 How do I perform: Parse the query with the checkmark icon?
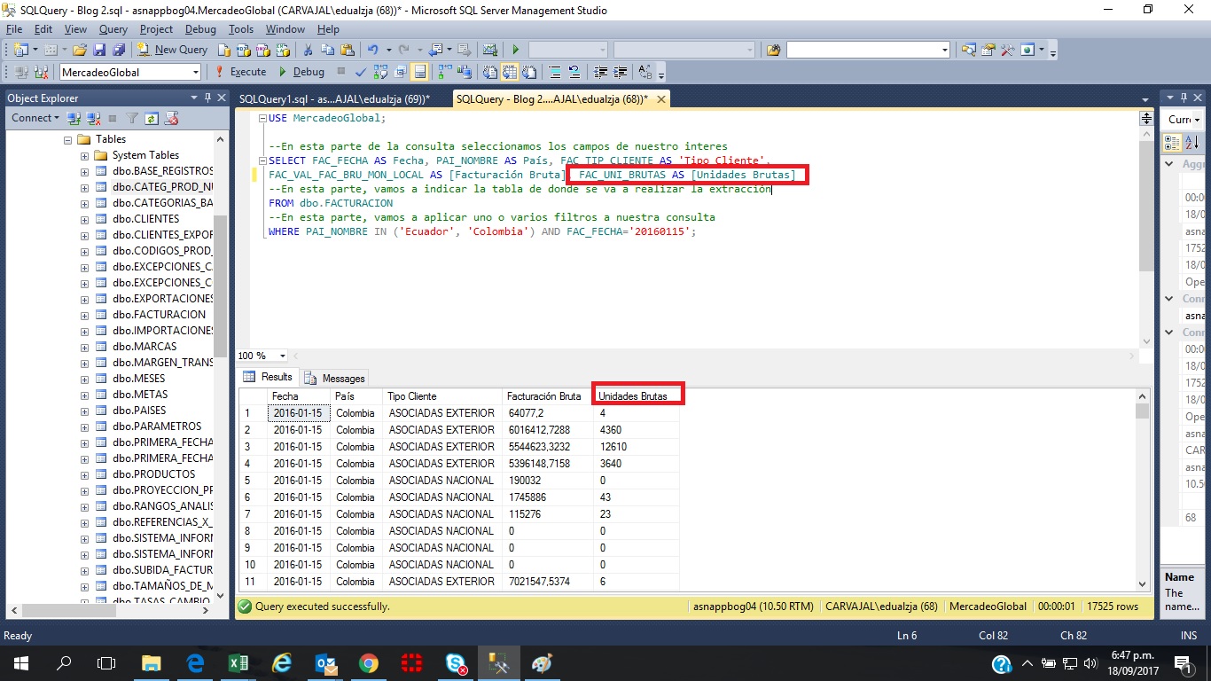click(361, 72)
